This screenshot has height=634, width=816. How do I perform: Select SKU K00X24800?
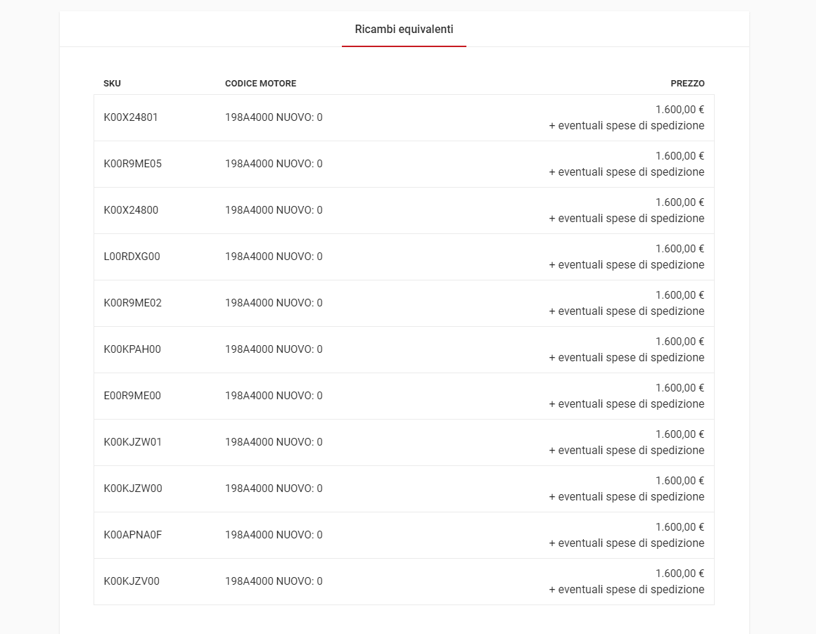tap(131, 210)
